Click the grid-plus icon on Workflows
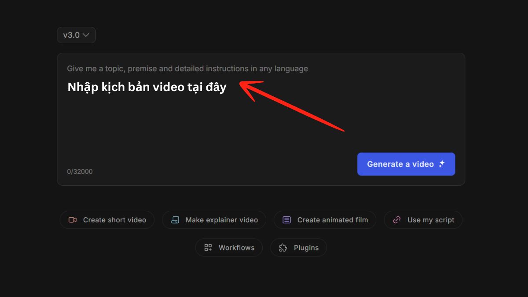This screenshot has height=297, width=528. pyautogui.click(x=208, y=248)
